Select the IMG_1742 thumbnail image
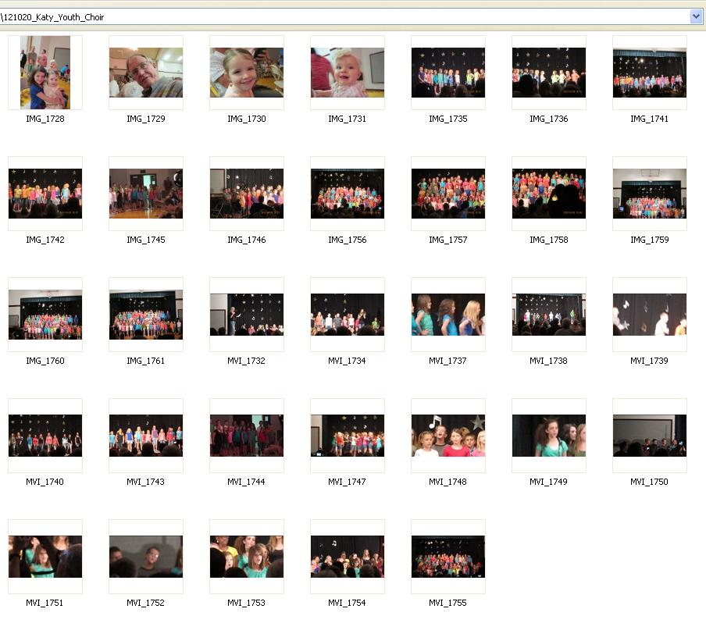Screen dimensions: 706x623 (45, 194)
